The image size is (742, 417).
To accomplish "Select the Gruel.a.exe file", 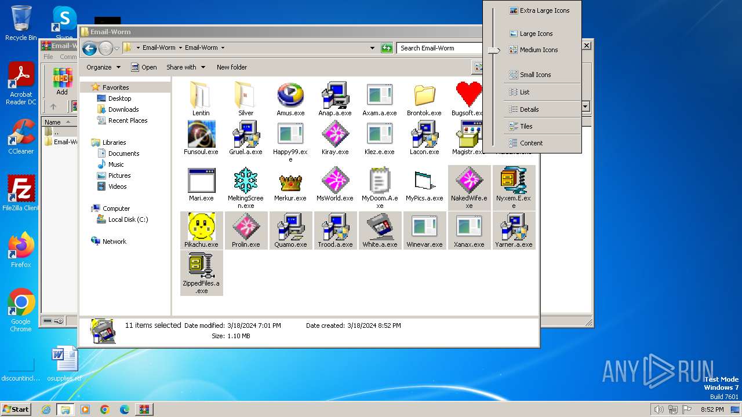I will pyautogui.click(x=246, y=137).
